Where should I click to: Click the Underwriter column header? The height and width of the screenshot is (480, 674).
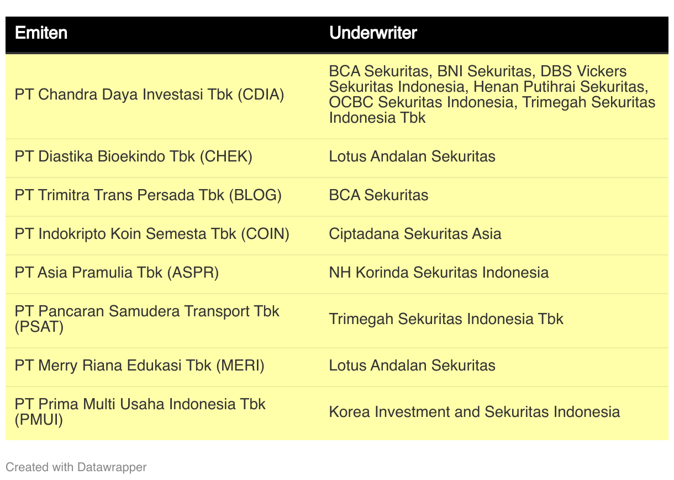(373, 33)
